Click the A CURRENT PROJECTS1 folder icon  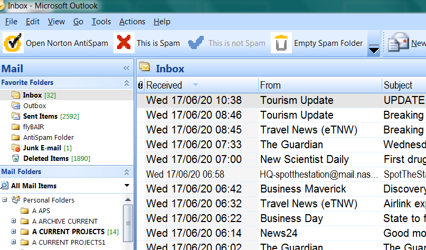(25, 242)
